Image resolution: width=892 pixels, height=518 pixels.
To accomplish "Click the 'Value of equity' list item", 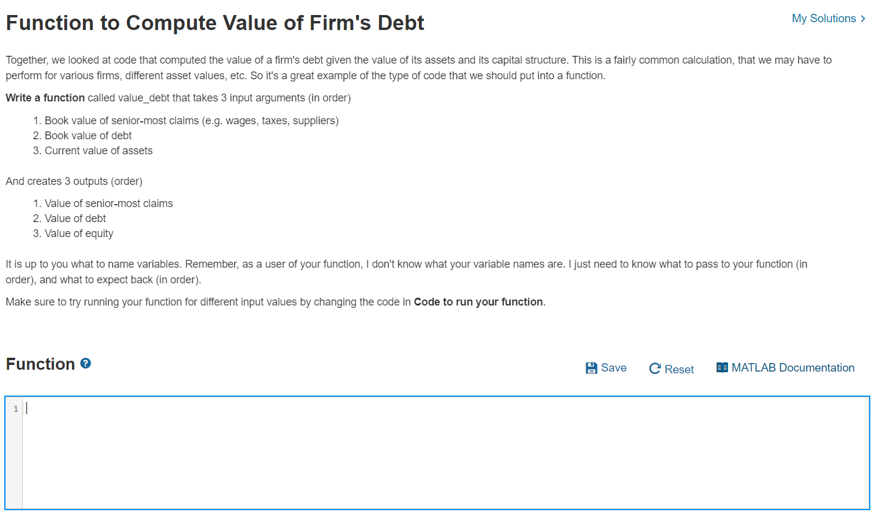I will point(79,233).
